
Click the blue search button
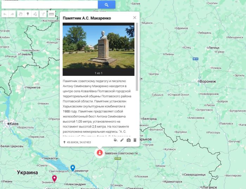(107, 5)
